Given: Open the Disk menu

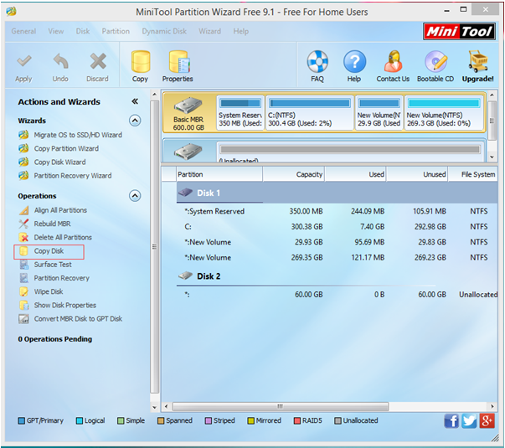Looking at the screenshot, I should [x=83, y=31].
